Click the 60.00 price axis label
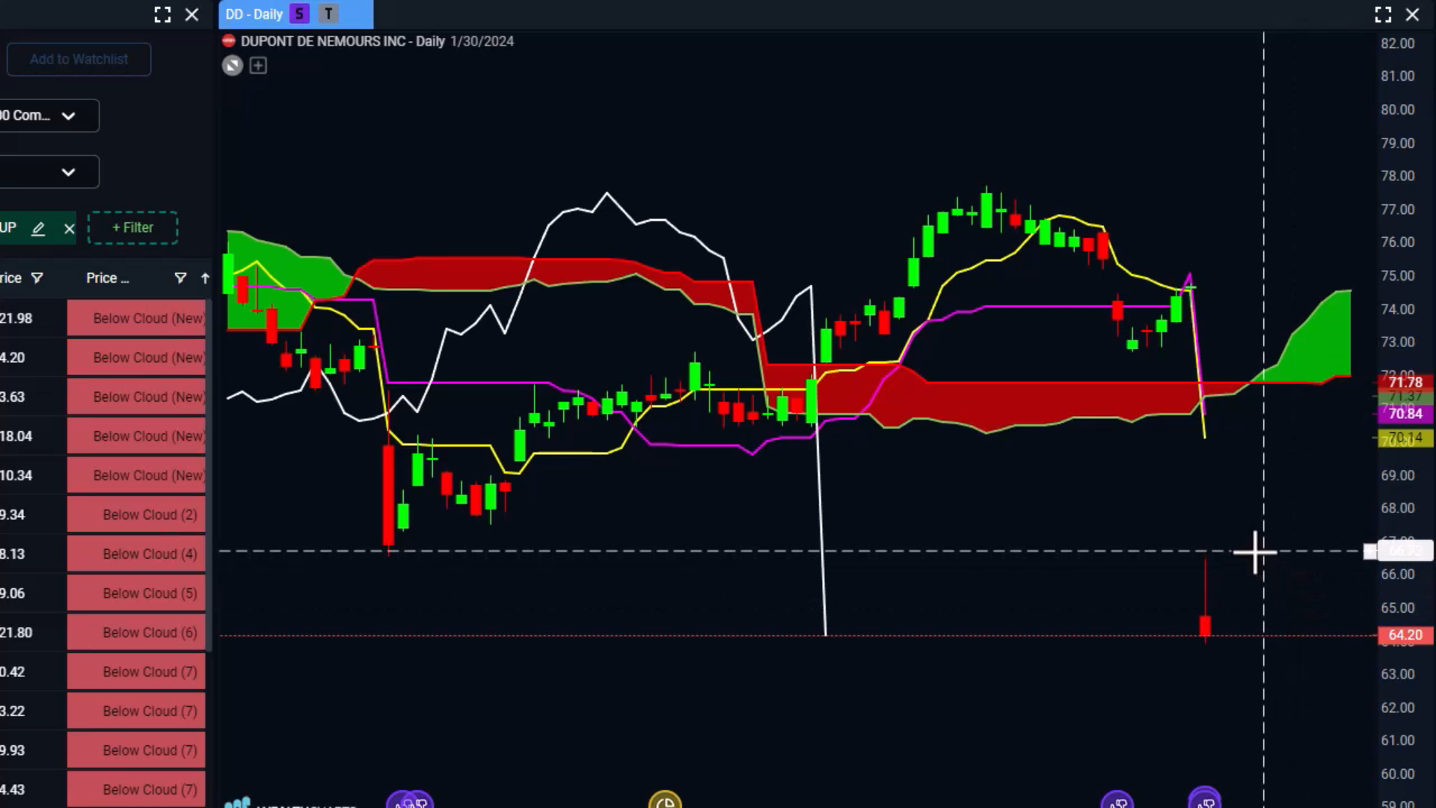This screenshot has height=808, width=1436. tap(1397, 774)
